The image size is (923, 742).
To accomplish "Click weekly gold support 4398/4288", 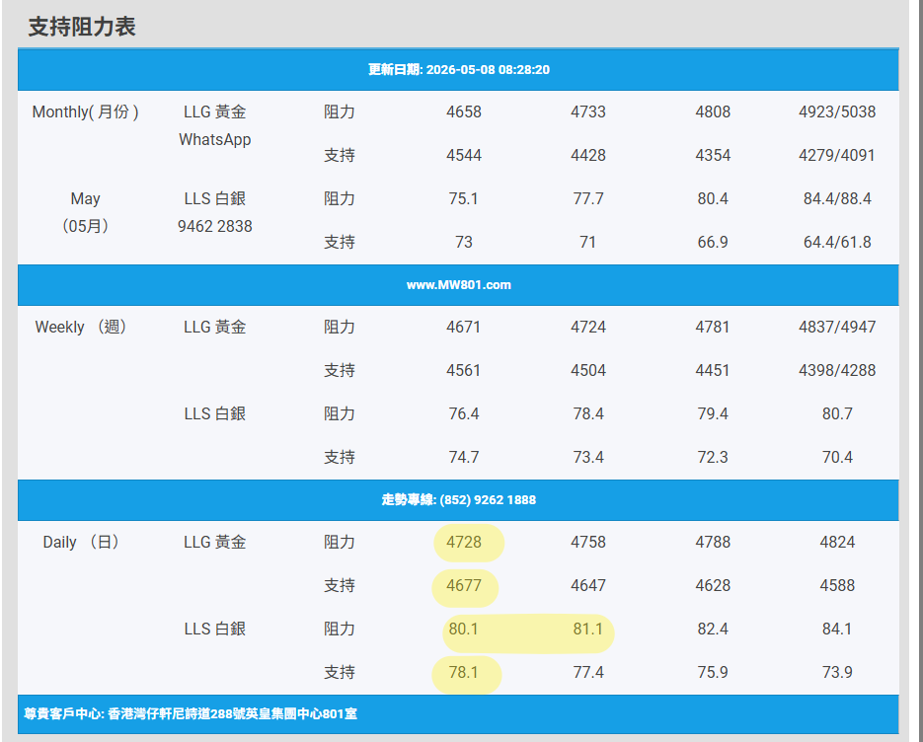I will tap(837, 371).
